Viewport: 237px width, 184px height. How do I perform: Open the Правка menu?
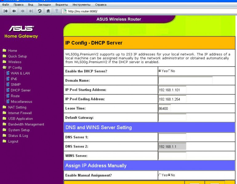(x=18, y=5)
